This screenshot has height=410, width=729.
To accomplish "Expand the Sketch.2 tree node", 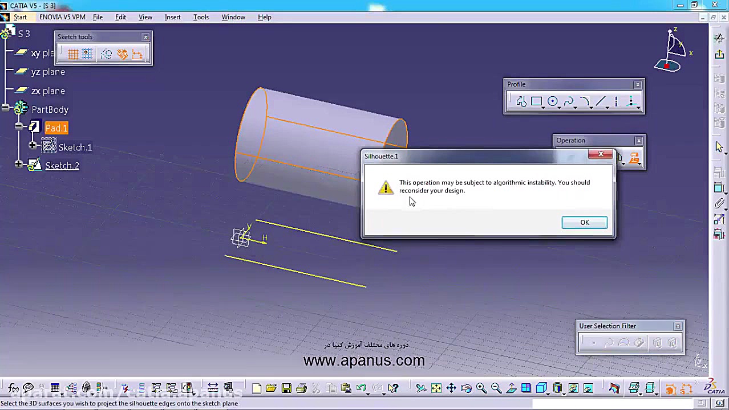I will [x=19, y=164].
